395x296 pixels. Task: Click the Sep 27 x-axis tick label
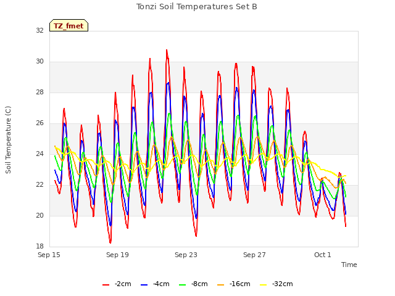point(254,255)
